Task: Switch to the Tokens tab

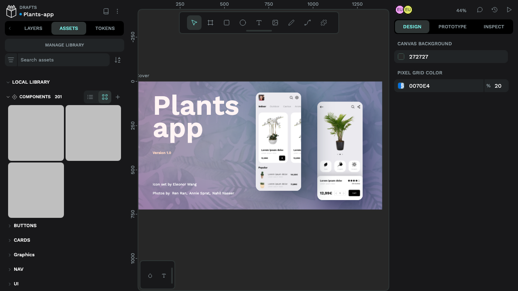Action: [x=105, y=28]
